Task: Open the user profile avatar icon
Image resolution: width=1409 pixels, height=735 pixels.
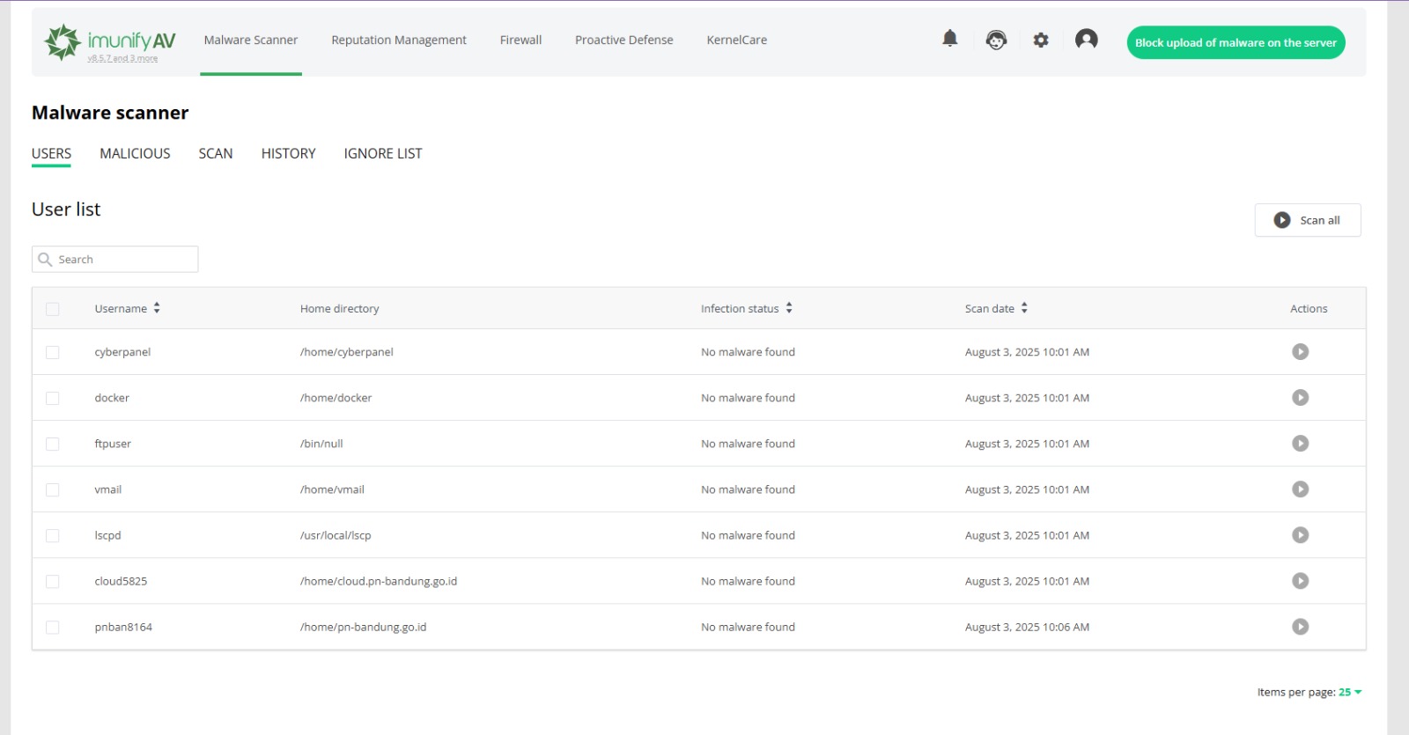Action: (1086, 40)
